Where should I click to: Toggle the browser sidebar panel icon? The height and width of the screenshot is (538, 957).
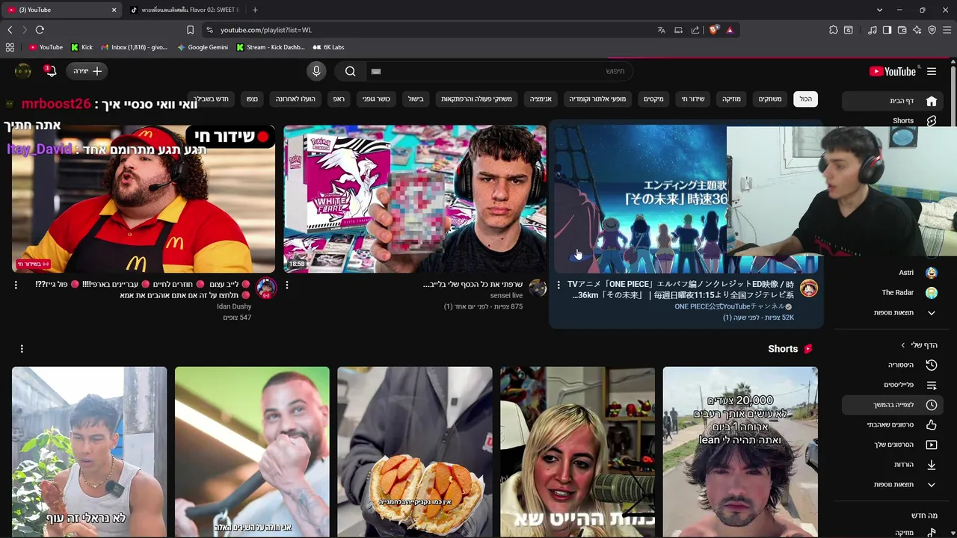click(x=887, y=30)
